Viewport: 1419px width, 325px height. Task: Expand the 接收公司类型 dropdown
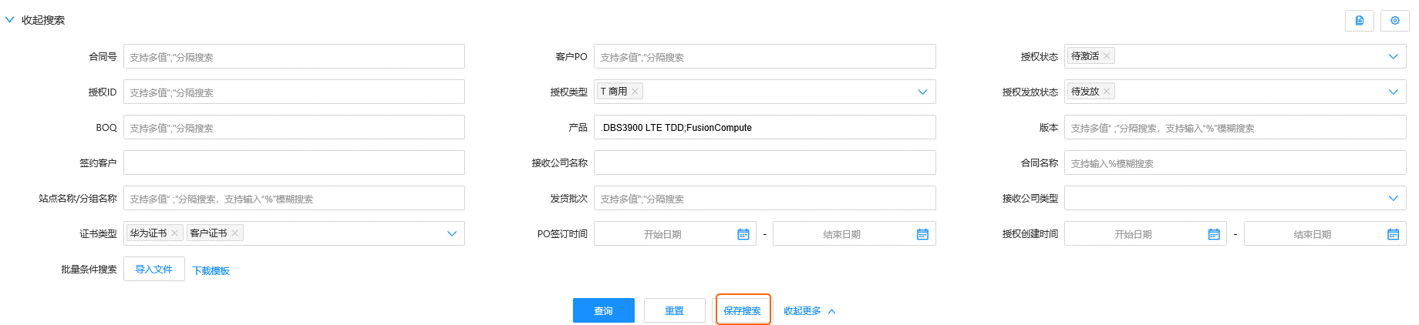pos(1393,198)
